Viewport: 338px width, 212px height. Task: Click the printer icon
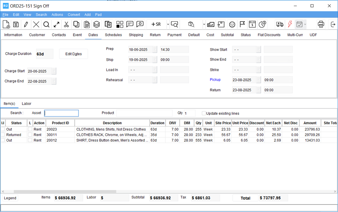[x=321, y=24]
